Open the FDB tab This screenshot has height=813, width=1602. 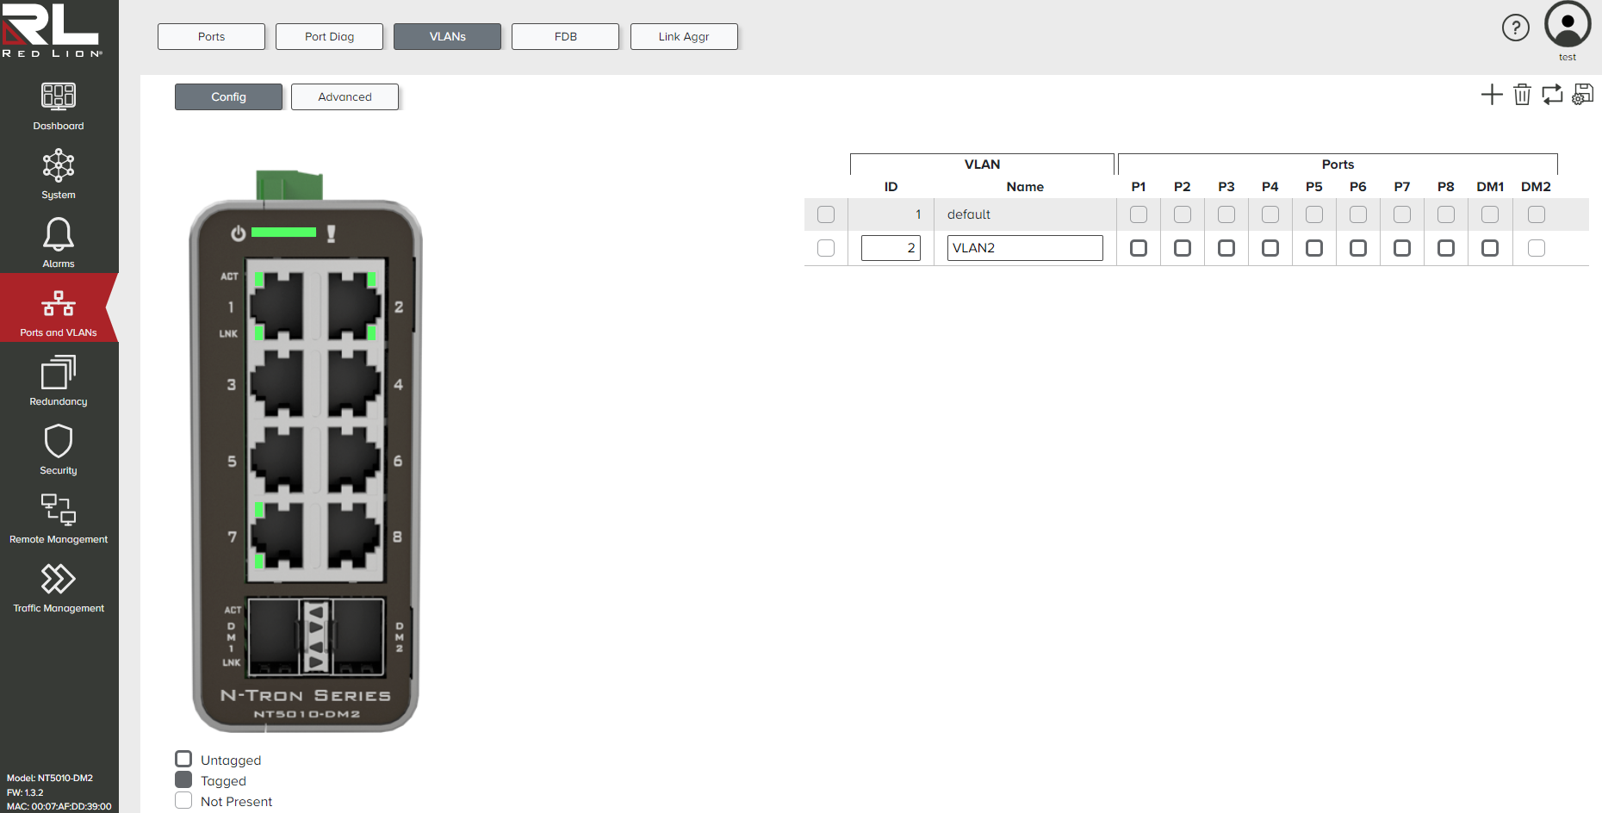[x=565, y=36]
